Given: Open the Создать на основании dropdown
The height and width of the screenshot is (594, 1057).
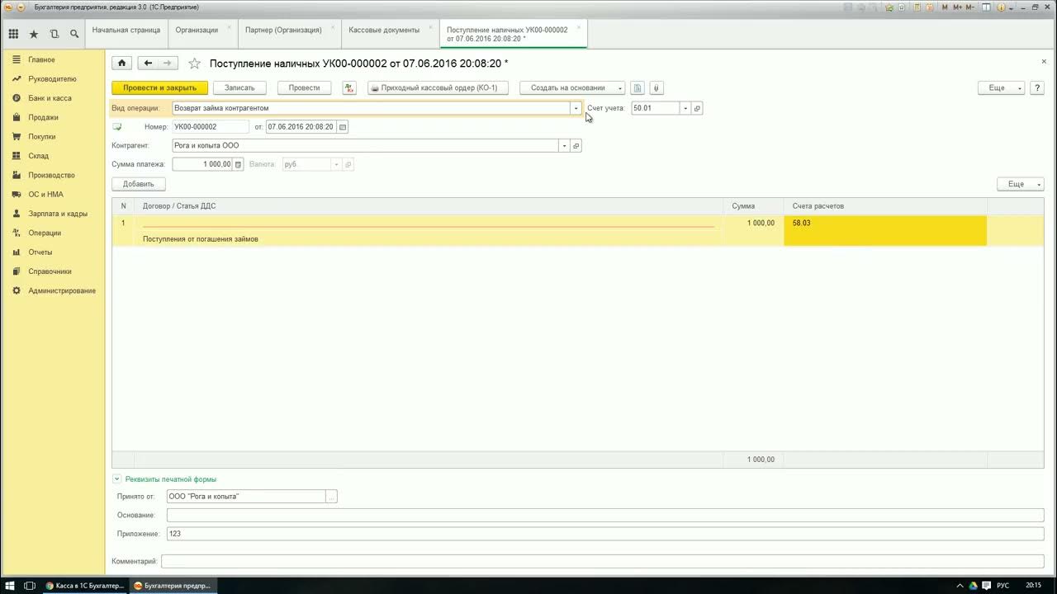Looking at the screenshot, I should click(572, 87).
